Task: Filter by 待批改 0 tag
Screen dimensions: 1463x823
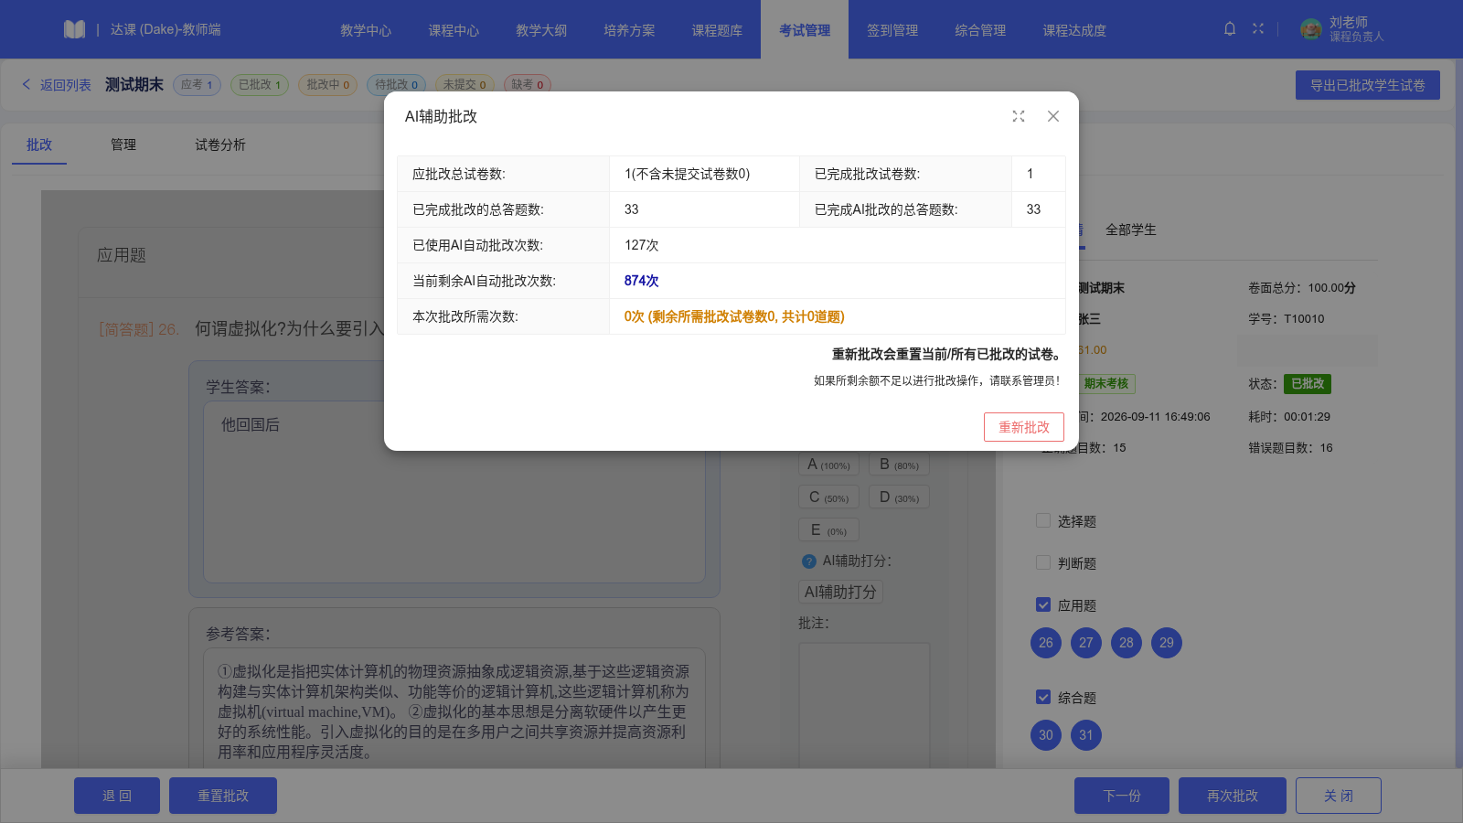Action: click(x=397, y=85)
